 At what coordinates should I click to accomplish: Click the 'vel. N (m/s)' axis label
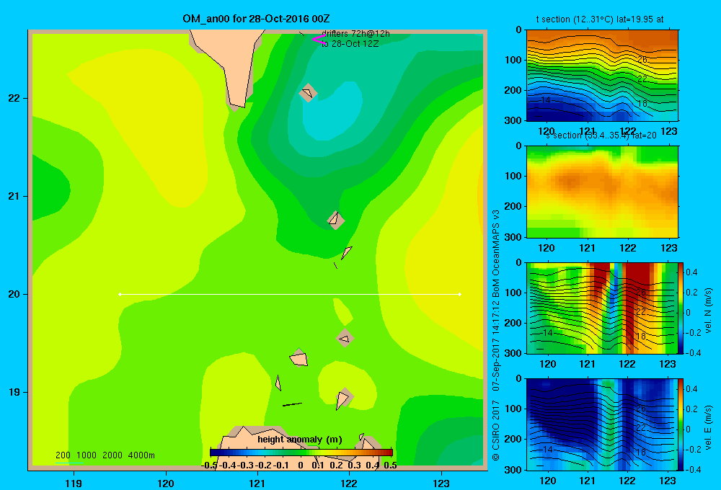click(709, 311)
